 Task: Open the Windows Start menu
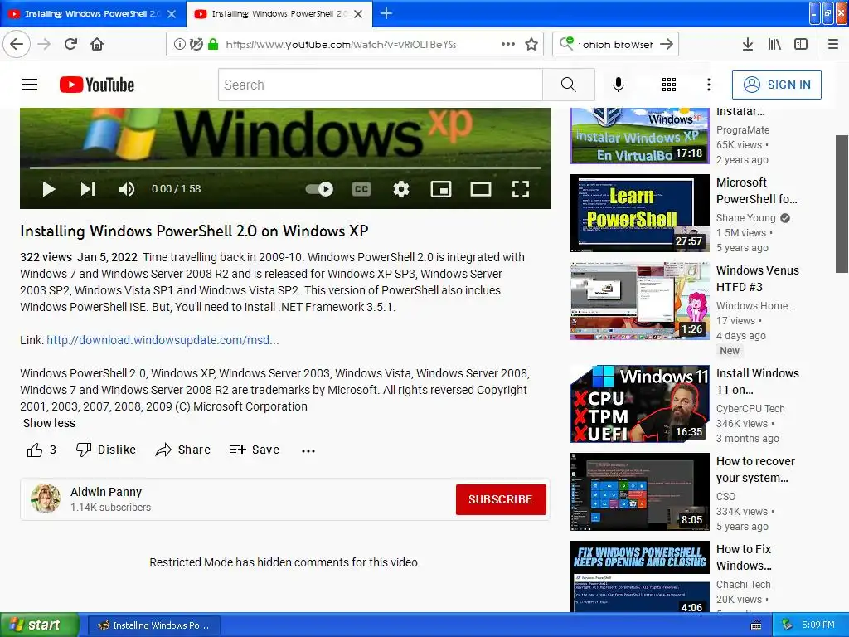(x=39, y=625)
